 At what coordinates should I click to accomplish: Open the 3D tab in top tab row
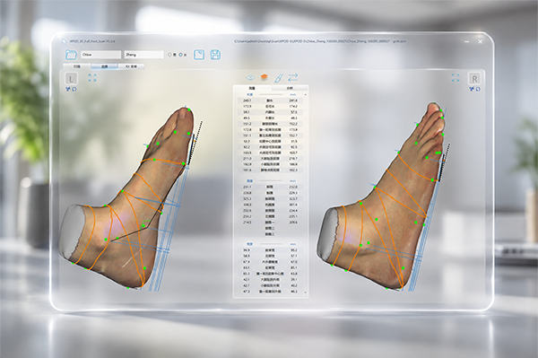coord(131,66)
